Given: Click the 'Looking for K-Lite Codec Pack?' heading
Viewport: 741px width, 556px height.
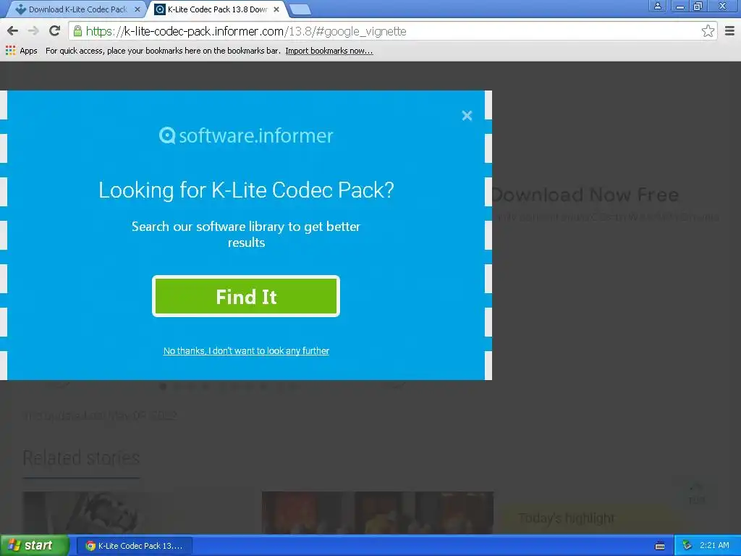Looking at the screenshot, I should (246, 190).
